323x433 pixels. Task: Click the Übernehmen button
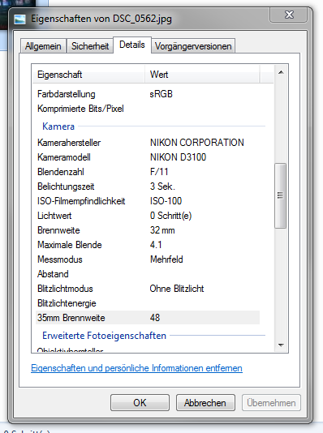(x=271, y=403)
